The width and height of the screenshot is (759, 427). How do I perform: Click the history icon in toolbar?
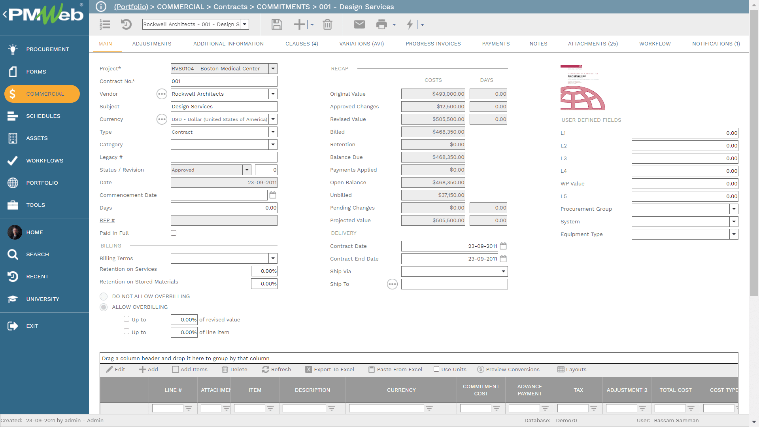(x=126, y=25)
